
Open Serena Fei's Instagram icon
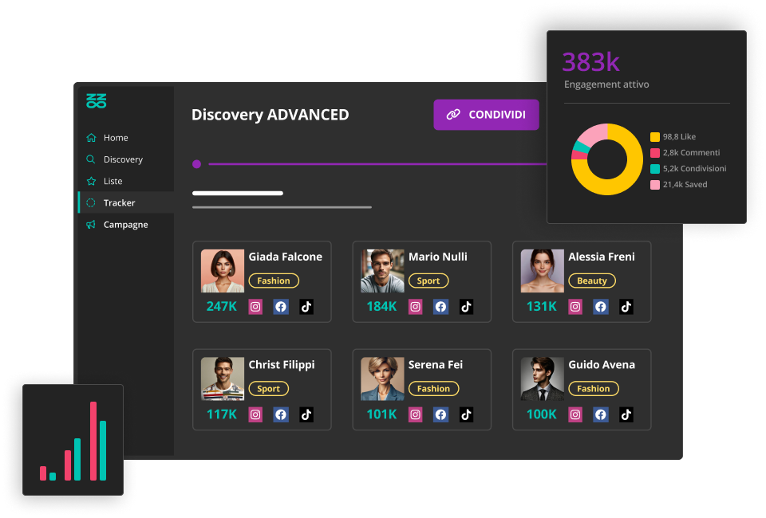pyautogui.click(x=415, y=414)
